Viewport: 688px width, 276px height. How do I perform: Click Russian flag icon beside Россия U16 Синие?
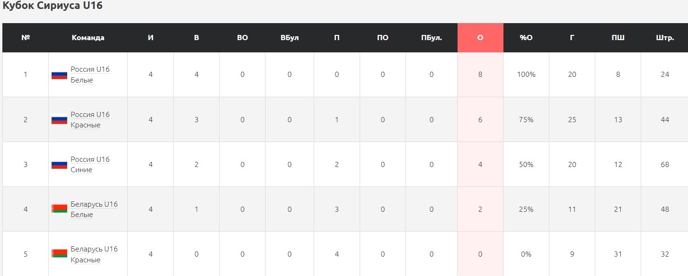click(59, 165)
